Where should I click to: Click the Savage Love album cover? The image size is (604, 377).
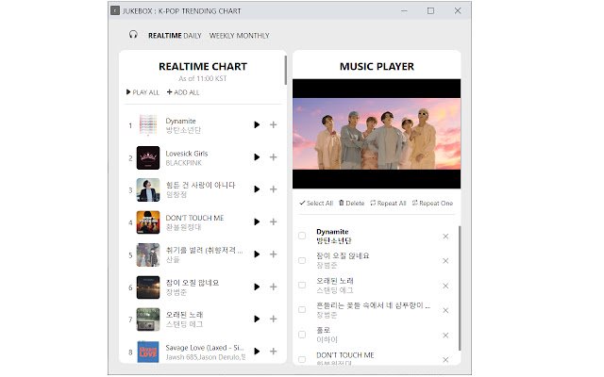coord(148,352)
